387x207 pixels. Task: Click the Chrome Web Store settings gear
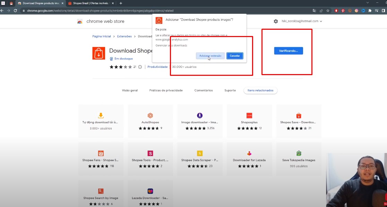pyautogui.click(x=276, y=21)
